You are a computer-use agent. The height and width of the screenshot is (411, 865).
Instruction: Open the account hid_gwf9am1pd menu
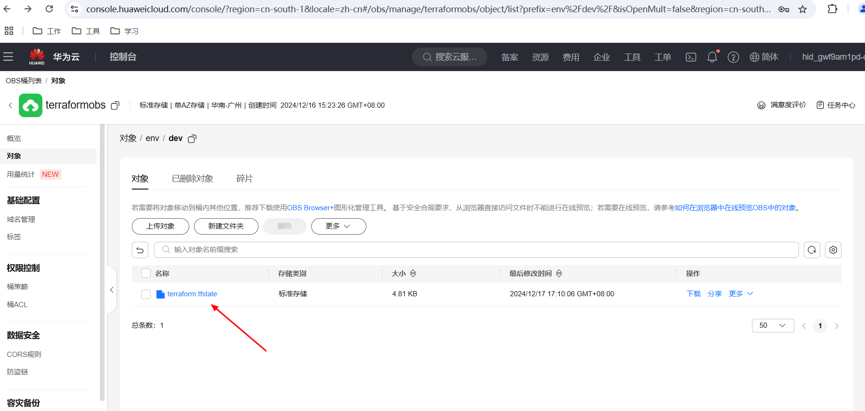click(833, 57)
